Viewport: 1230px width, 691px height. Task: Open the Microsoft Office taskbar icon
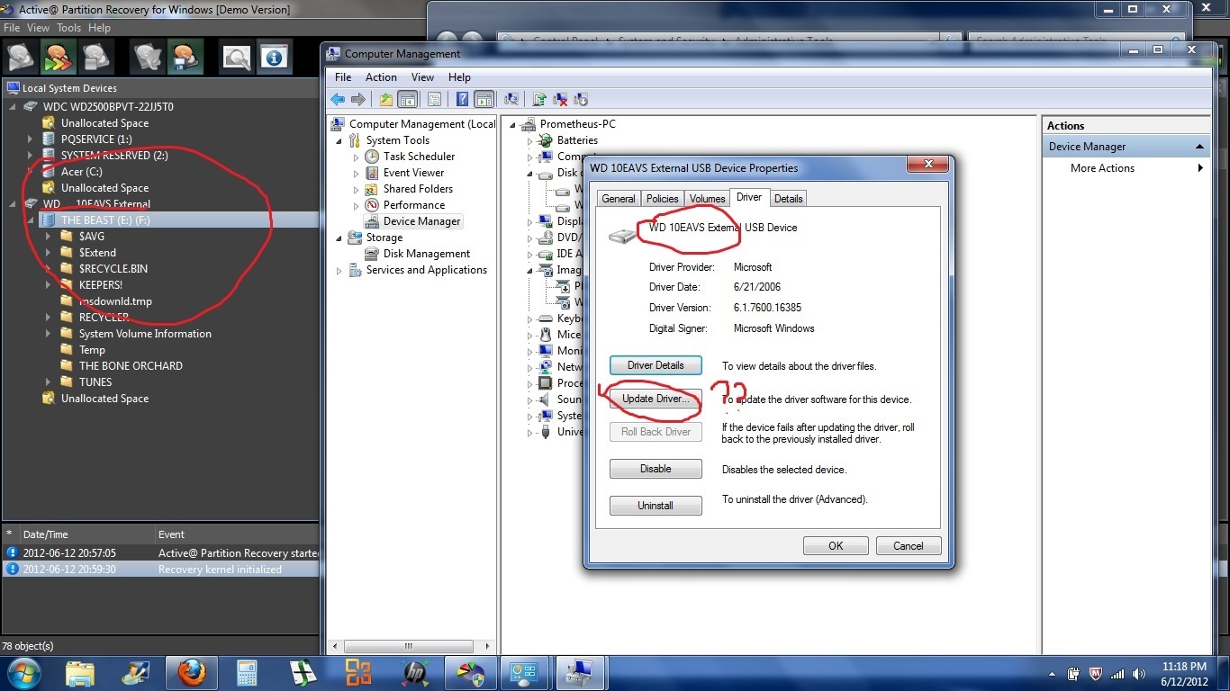(x=358, y=673)
